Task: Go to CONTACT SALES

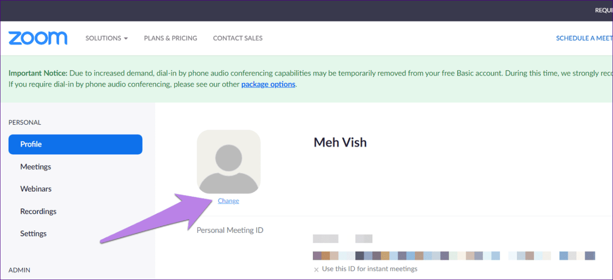Action: [238, 38]
